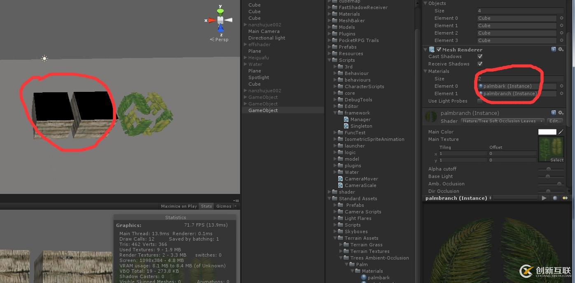
Task: Click the palmbranch material help icon
Action: 553,113
